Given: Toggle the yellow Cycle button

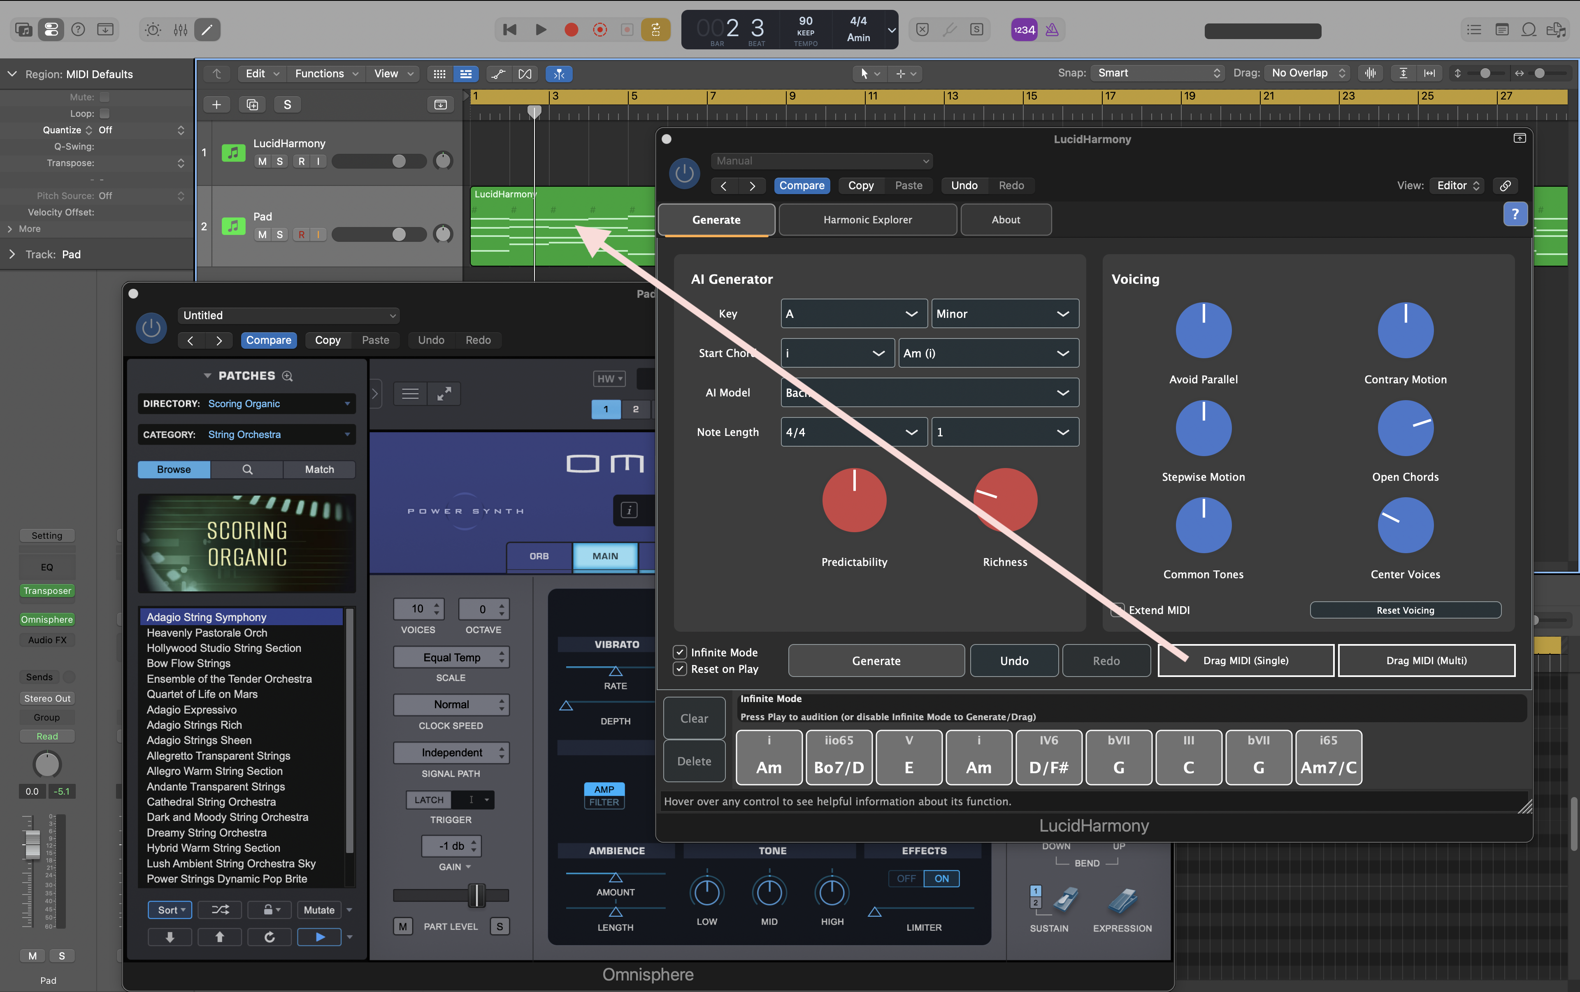Looking at the screenshot, I should (x=655, y=30).
